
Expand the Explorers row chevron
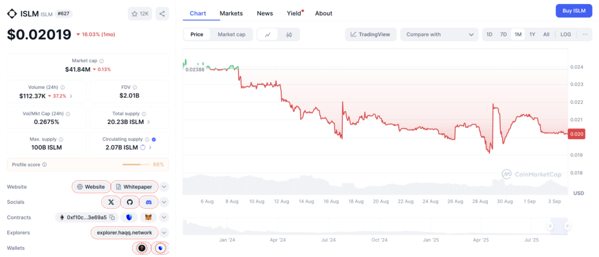click(x=164, y=232)
